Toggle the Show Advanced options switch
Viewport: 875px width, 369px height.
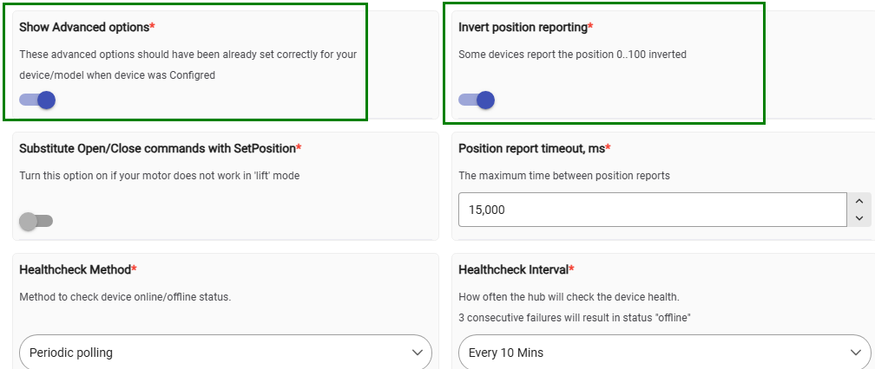point(37,100)
